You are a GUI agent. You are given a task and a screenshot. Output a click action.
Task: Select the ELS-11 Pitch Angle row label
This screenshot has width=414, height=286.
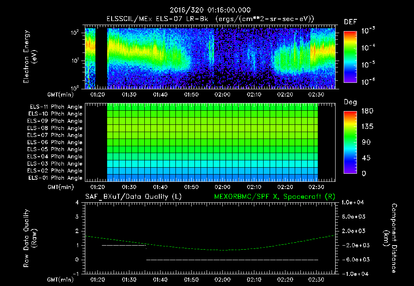tap(56, 107)
